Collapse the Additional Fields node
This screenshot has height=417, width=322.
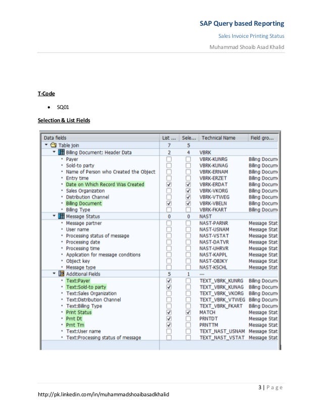pos(54,273)
